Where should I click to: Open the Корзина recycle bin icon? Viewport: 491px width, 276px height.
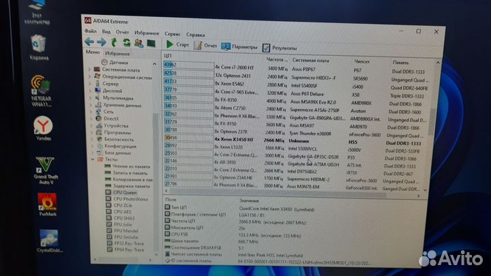coord(40,45)
